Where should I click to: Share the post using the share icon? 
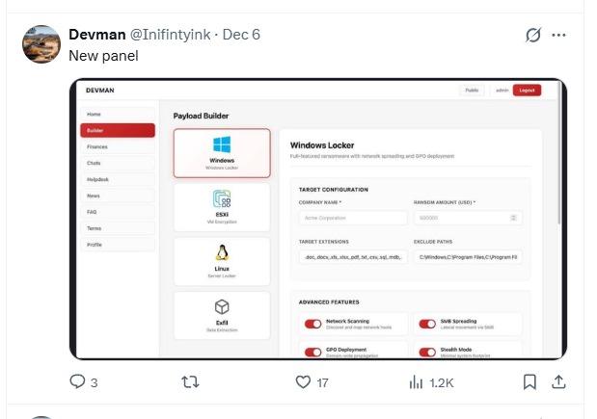pyautogui.click(x=557, y=382)
